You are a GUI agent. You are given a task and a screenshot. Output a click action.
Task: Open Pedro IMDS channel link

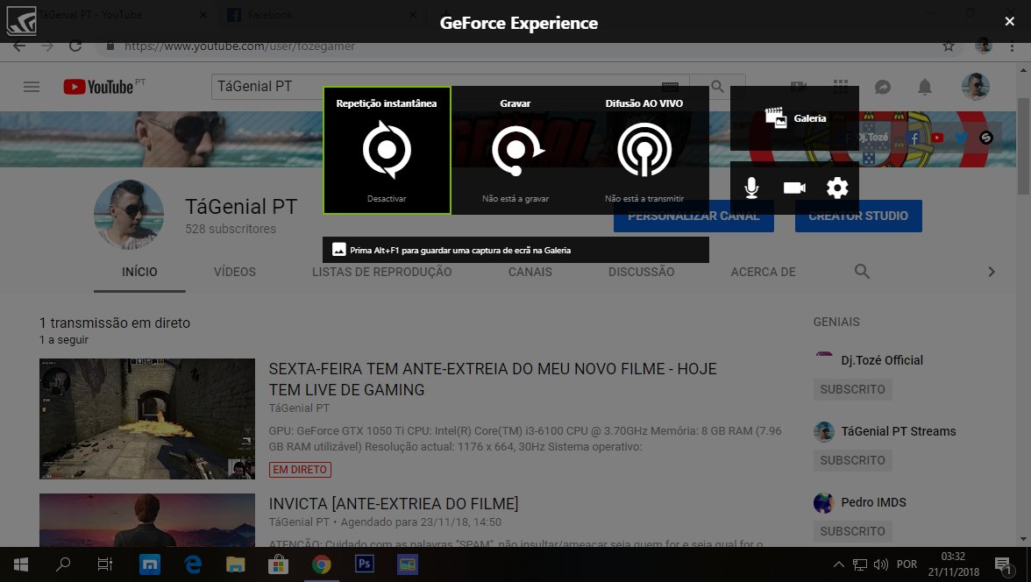tap(873, 502)
